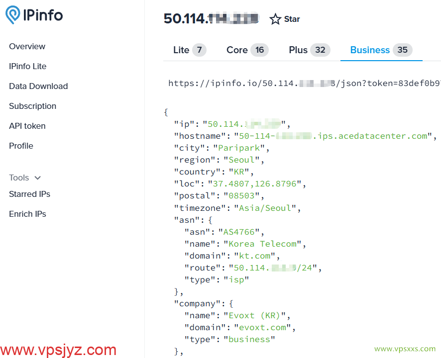This screenshot has width=441, height=358.
Task: Open Starred IPs list
Action: click(29, 194)
